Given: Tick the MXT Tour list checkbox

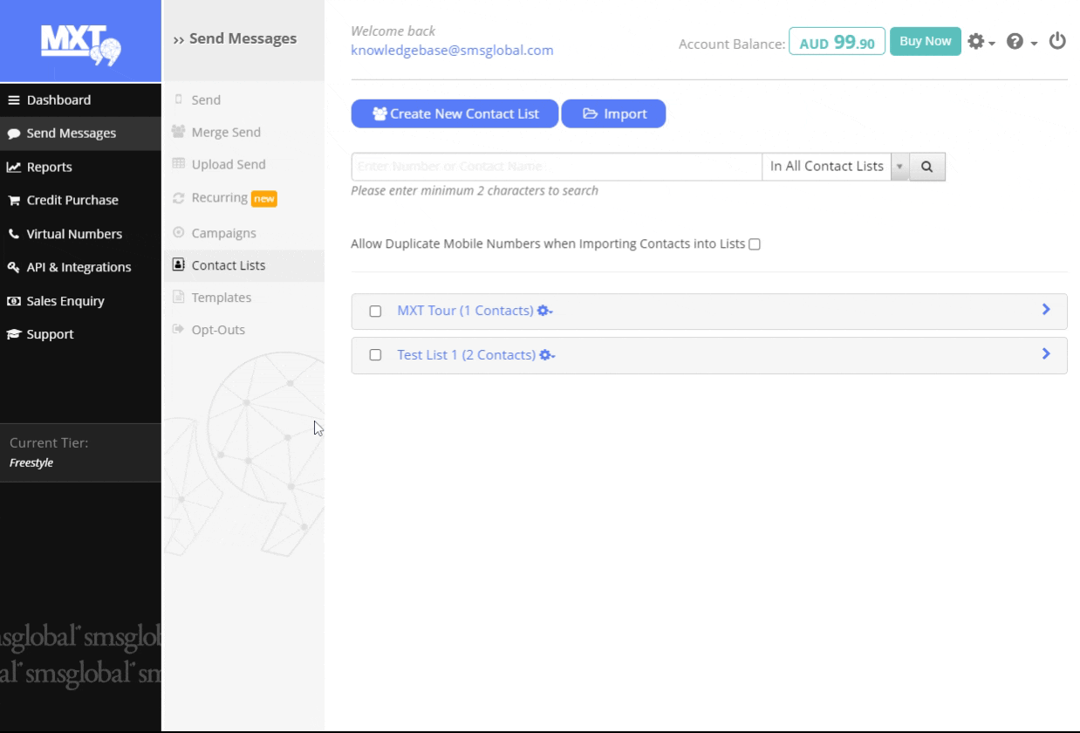Looking at the screenshot, I should 375,312.
